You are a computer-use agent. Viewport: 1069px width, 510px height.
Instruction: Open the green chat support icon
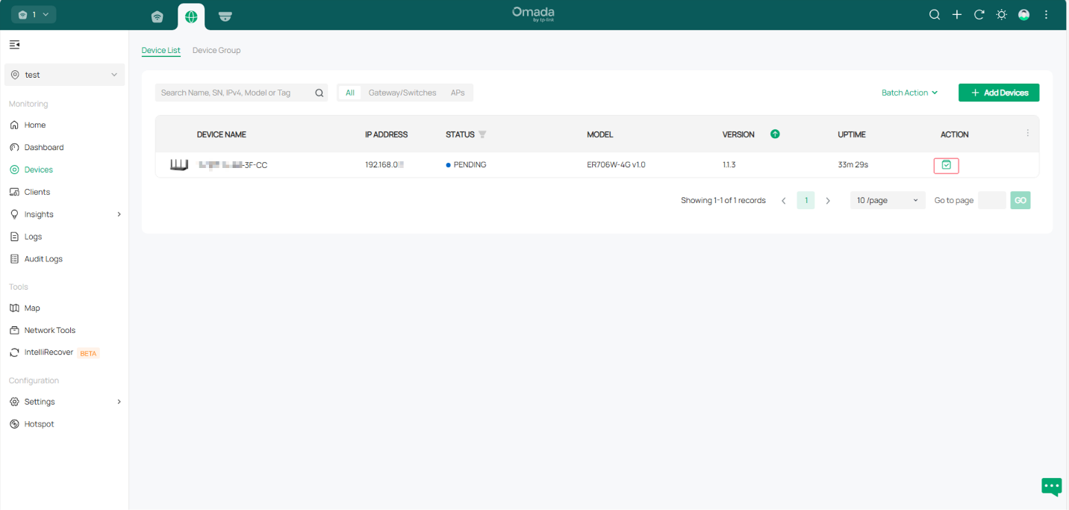click(x=1051, y=486)
